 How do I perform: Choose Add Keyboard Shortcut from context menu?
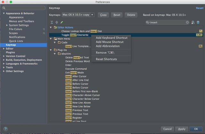pos(111,38)
